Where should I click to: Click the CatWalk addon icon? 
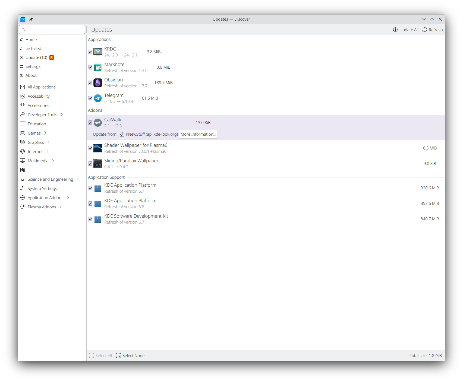point(98,123)
